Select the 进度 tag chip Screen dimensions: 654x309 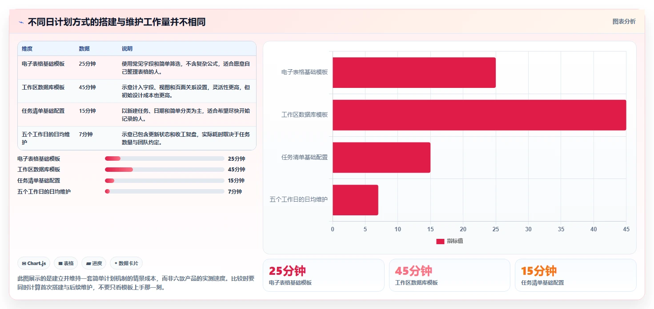(x=94, y=263)
